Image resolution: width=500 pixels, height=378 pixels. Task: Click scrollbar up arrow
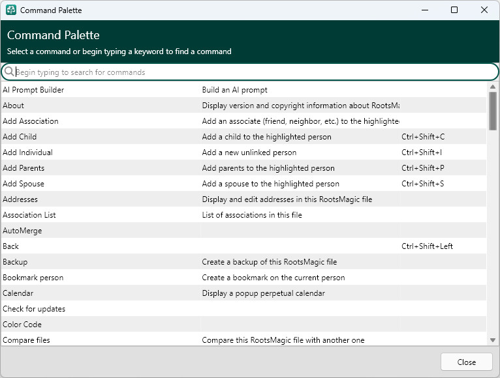point(493,87)
